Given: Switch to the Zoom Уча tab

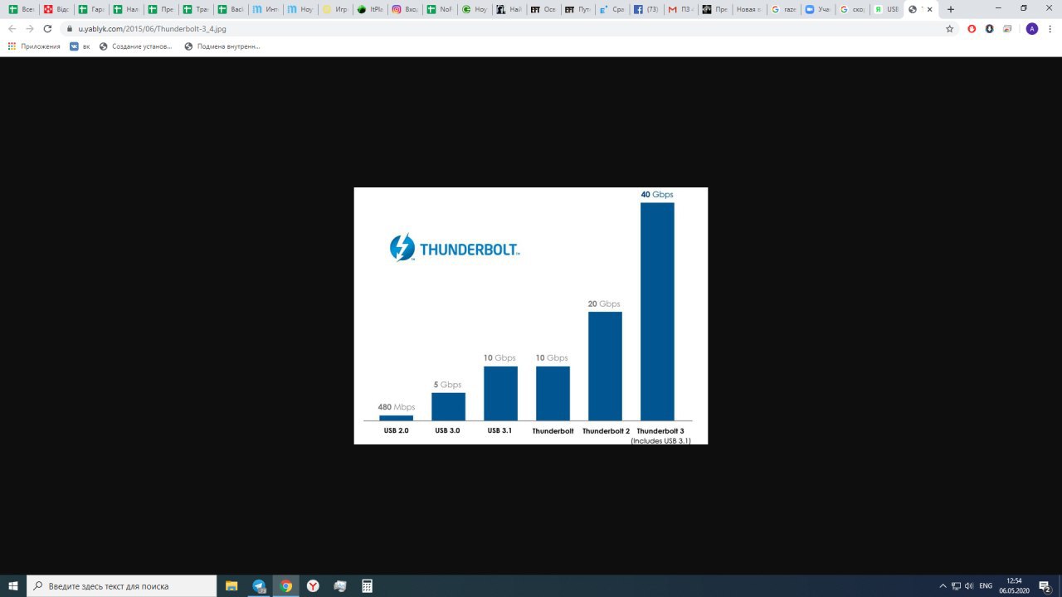Looking at the screenshot, I should coord(820,9).
